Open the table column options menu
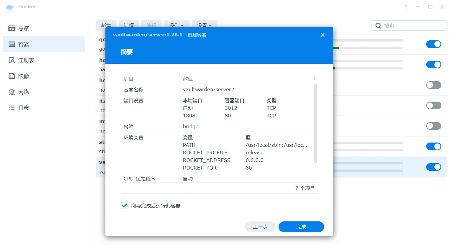Viewport: 452px width, 249px height. click(315, 79)
